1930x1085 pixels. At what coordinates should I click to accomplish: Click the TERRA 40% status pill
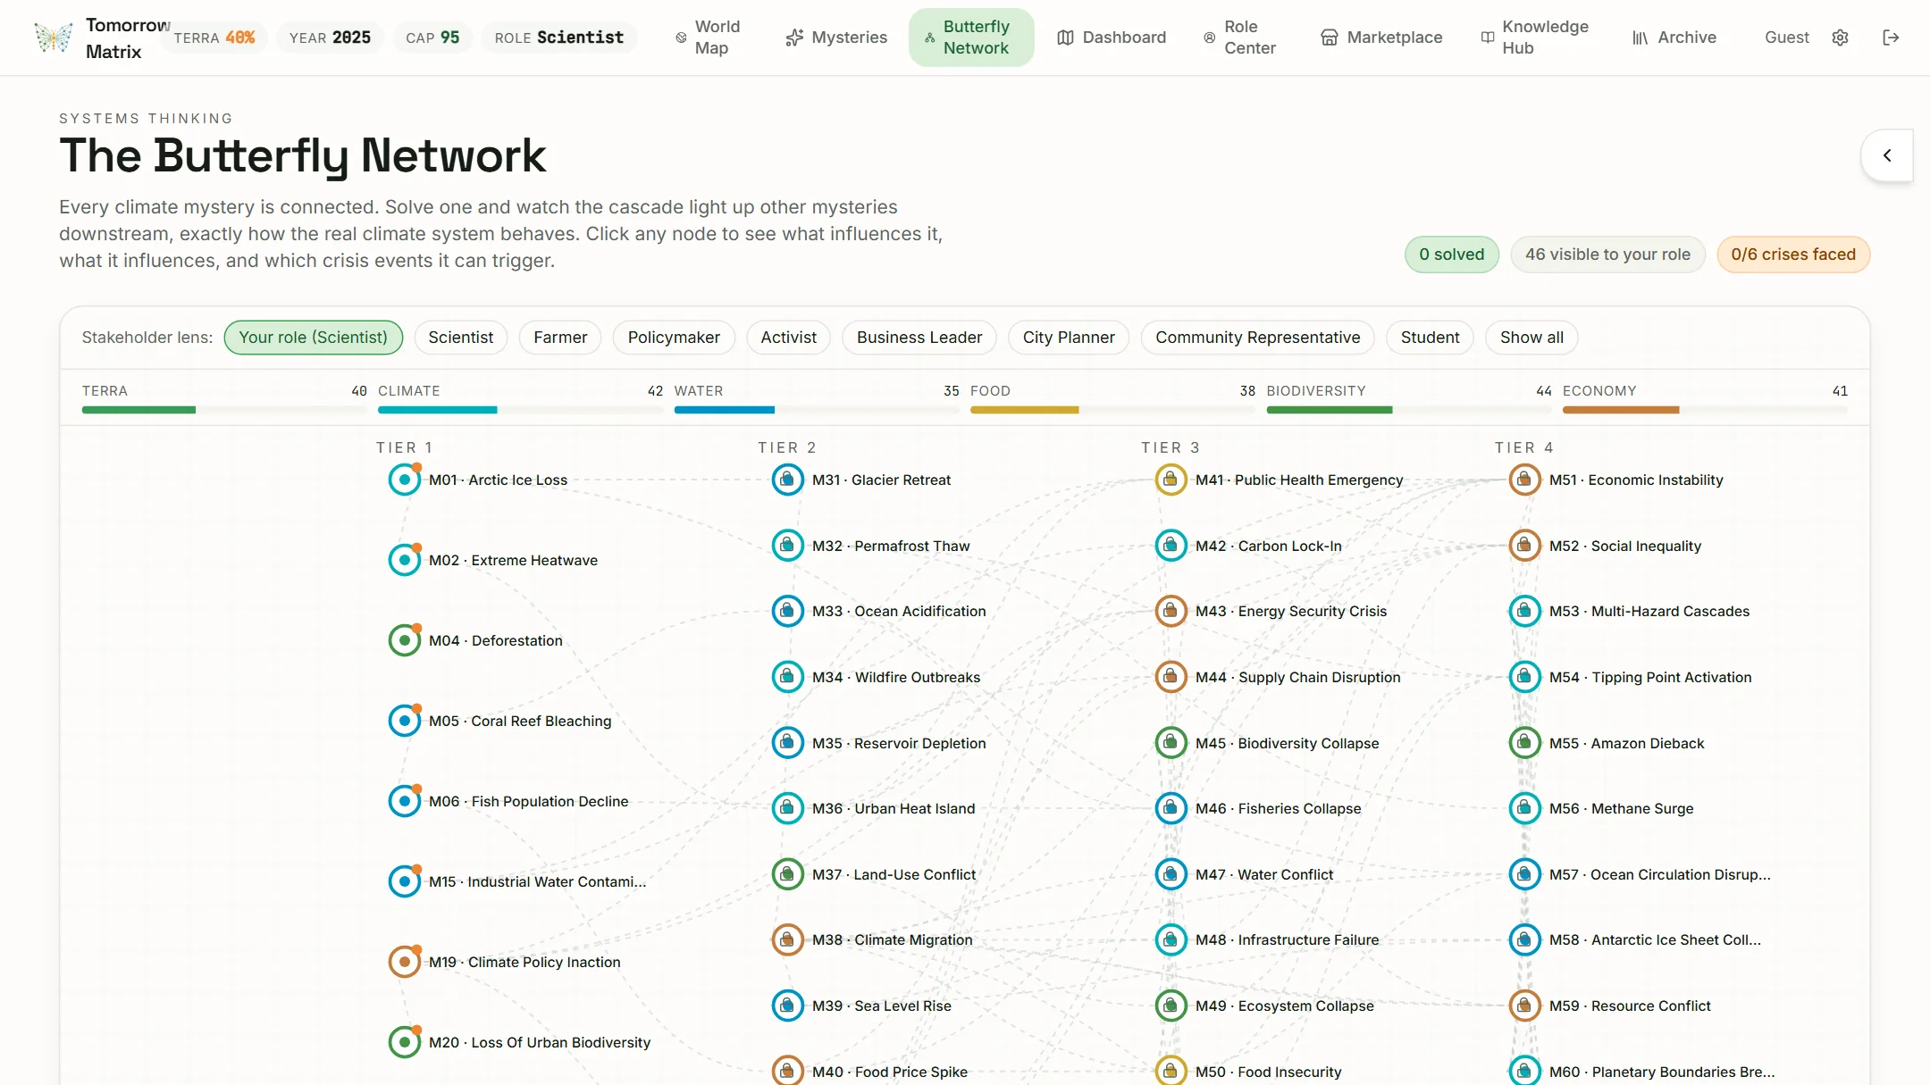click(214, 38)
